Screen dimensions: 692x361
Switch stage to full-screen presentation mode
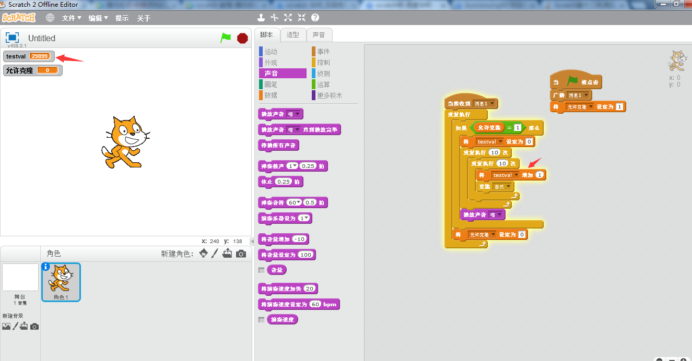12,38
